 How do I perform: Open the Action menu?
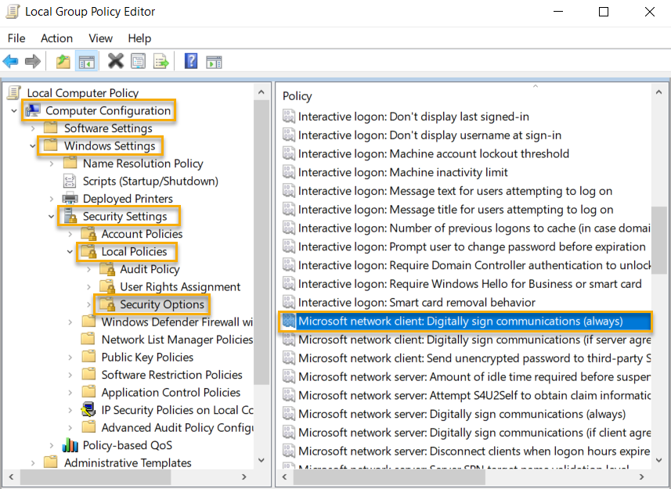click(x=56, y=38)
